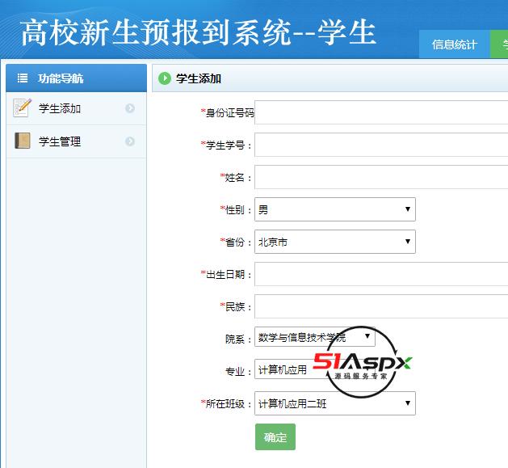
Task: Open the 专业 dropdown showing 计算机应用
Action: pyautogui.click(x=315, y=369)
